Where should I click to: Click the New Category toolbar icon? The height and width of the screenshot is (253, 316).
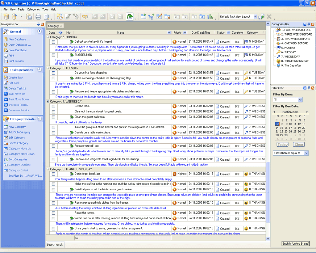click(143, 17)
